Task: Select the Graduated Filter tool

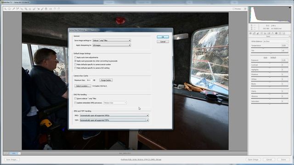Action: coord(46,9)
